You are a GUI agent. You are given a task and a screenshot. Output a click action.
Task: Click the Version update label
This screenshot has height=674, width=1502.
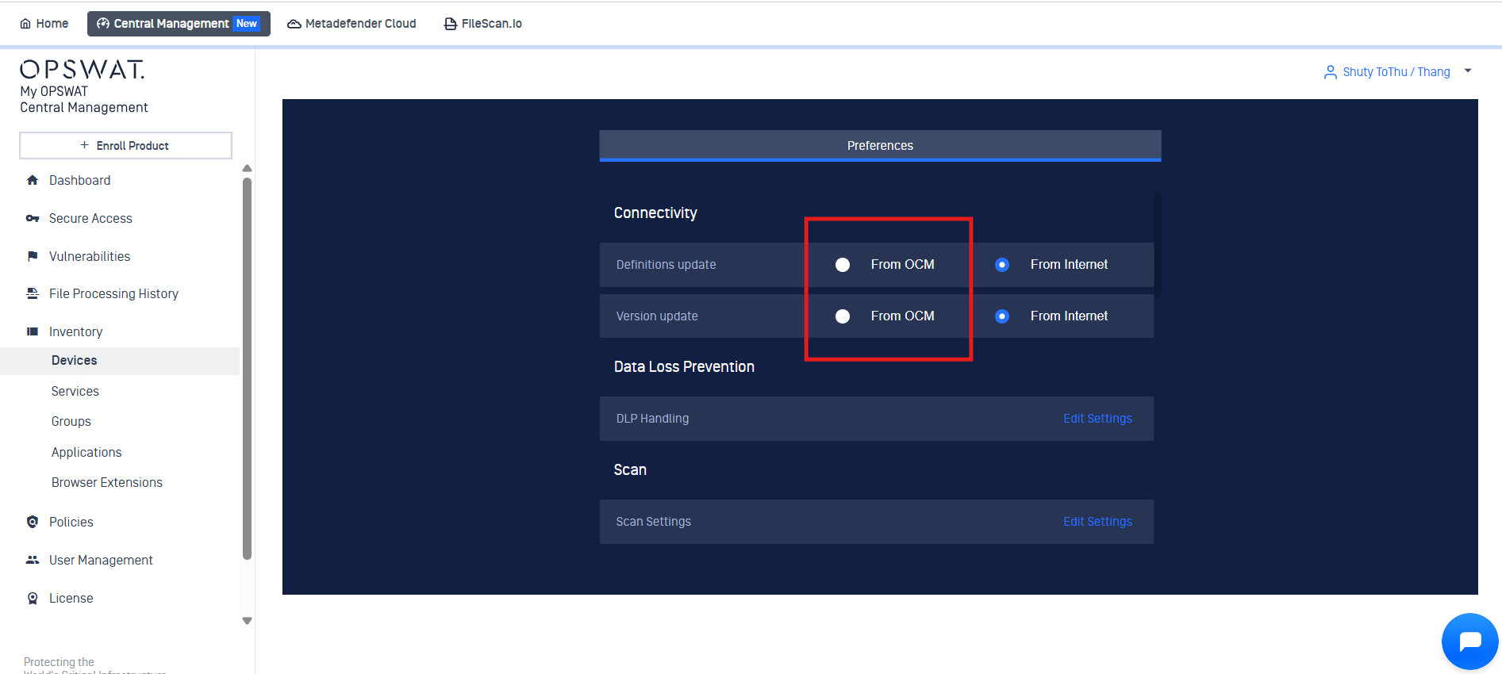click(x=657, y=316)
